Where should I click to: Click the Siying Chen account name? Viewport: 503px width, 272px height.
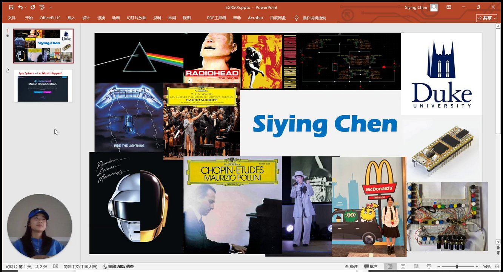(416, 7)
